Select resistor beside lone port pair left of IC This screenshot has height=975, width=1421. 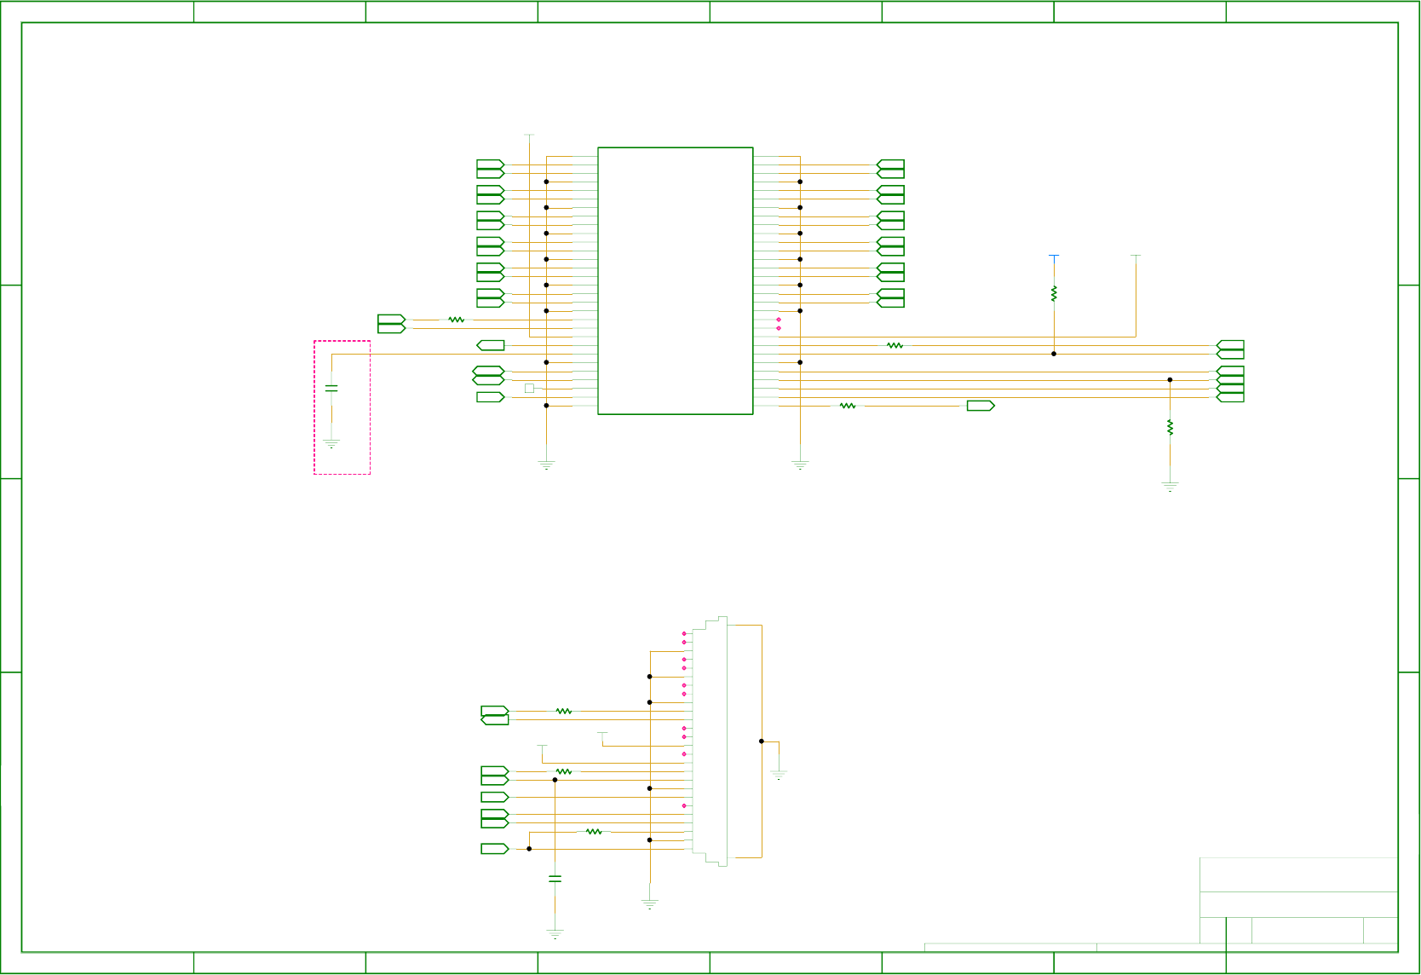[x=457, y=320]
